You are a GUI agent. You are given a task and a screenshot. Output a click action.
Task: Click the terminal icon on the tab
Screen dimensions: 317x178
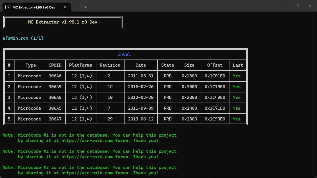7,7
